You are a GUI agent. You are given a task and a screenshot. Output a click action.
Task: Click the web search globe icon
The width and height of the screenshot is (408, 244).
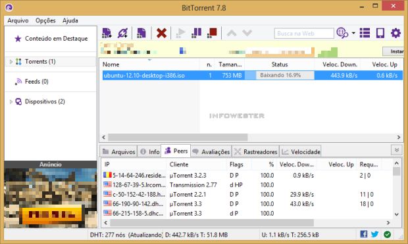tap(342, 33)
